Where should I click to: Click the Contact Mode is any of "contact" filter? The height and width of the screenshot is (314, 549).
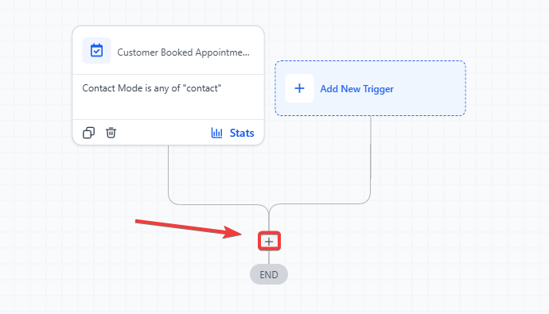click(x=152, y=88)
